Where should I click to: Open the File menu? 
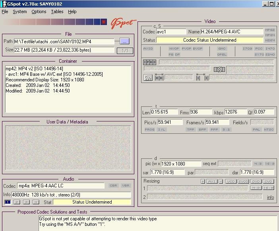tap(5, 12)
